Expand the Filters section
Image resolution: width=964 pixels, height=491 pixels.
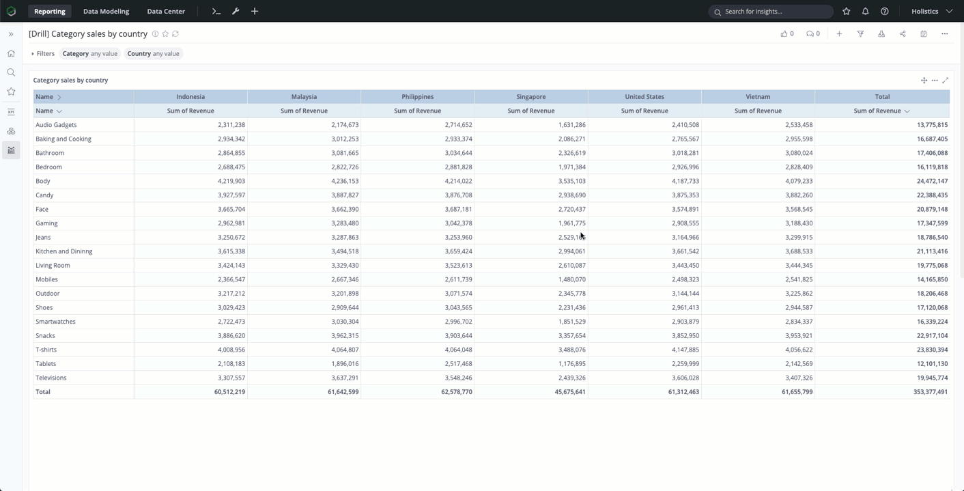point(42,53)
